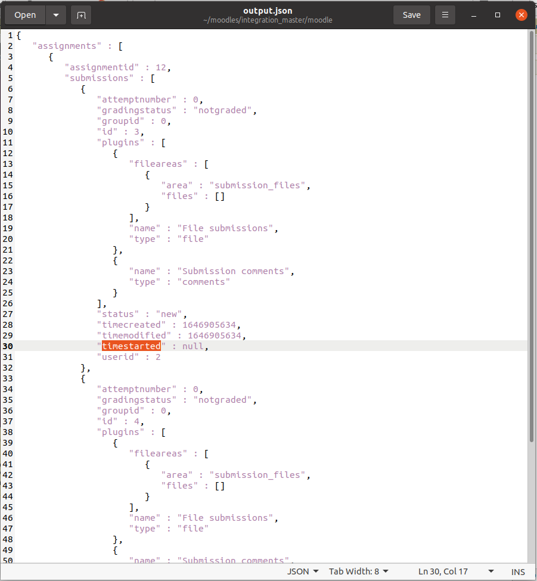Open the recent files dropdown arrow
The width and height of the screenshot is (537, 581).
click(x=56, y=15)
